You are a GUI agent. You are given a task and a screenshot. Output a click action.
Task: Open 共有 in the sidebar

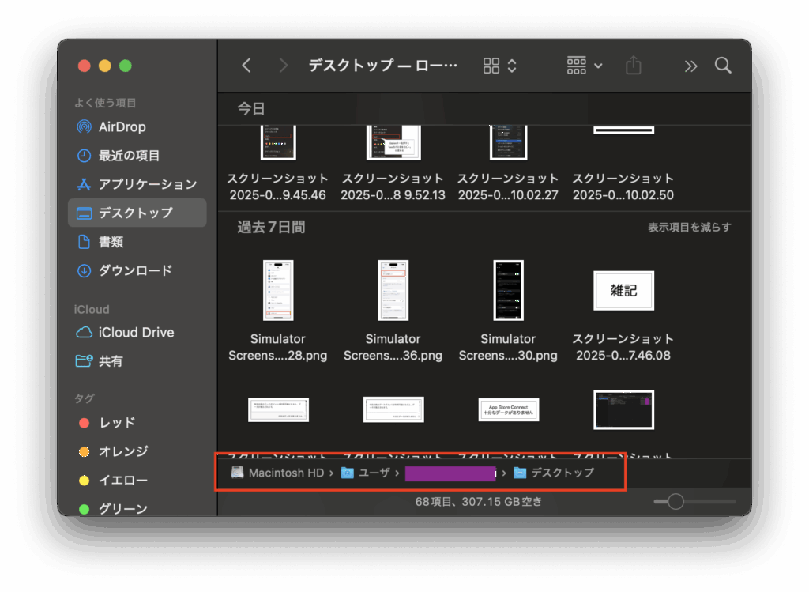coord(137,360)
